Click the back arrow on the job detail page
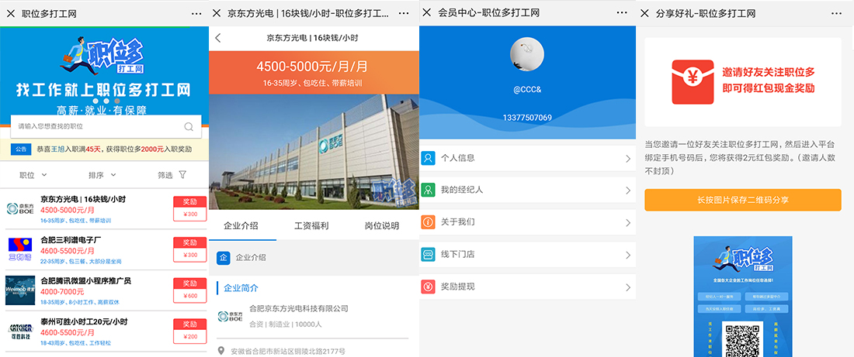The image size is (854, 357). (218, 38)
